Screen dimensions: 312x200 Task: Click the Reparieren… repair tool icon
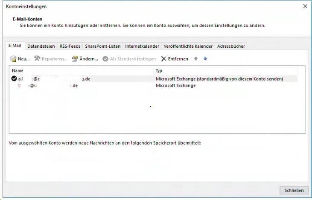37,59
